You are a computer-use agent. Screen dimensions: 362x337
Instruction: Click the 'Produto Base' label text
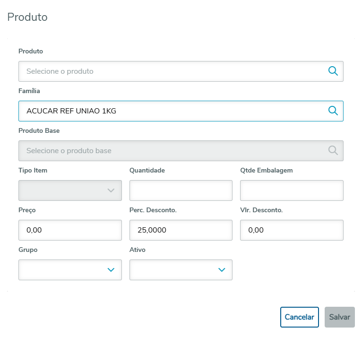tap(39, 130)
